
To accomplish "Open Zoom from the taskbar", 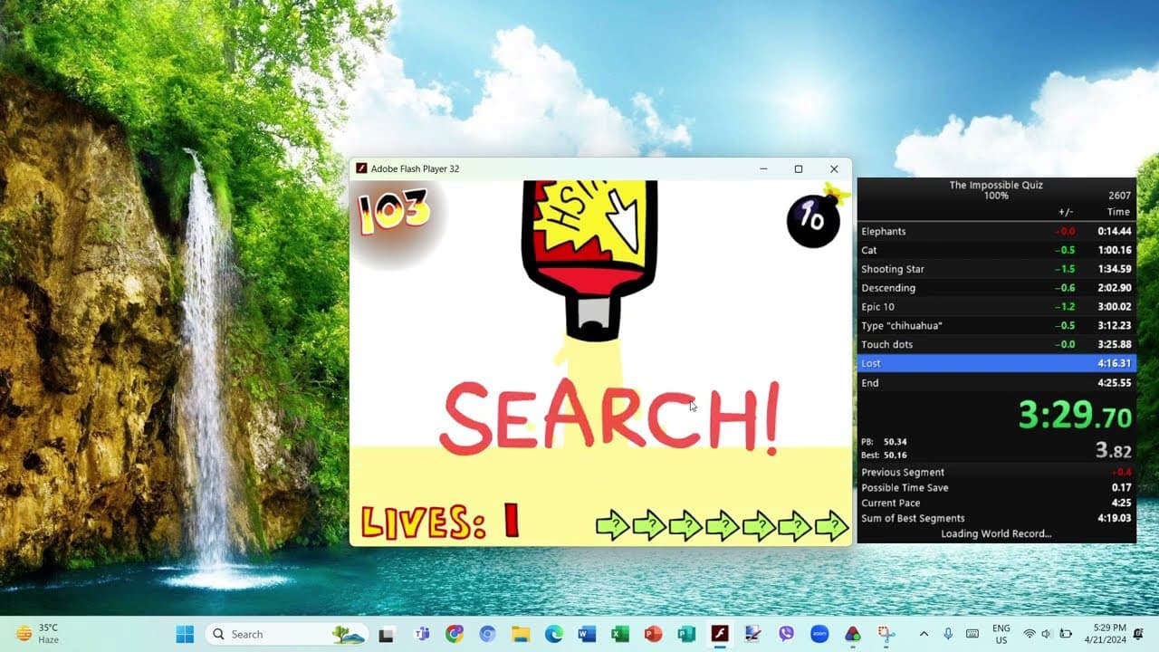I will (819, 634).
